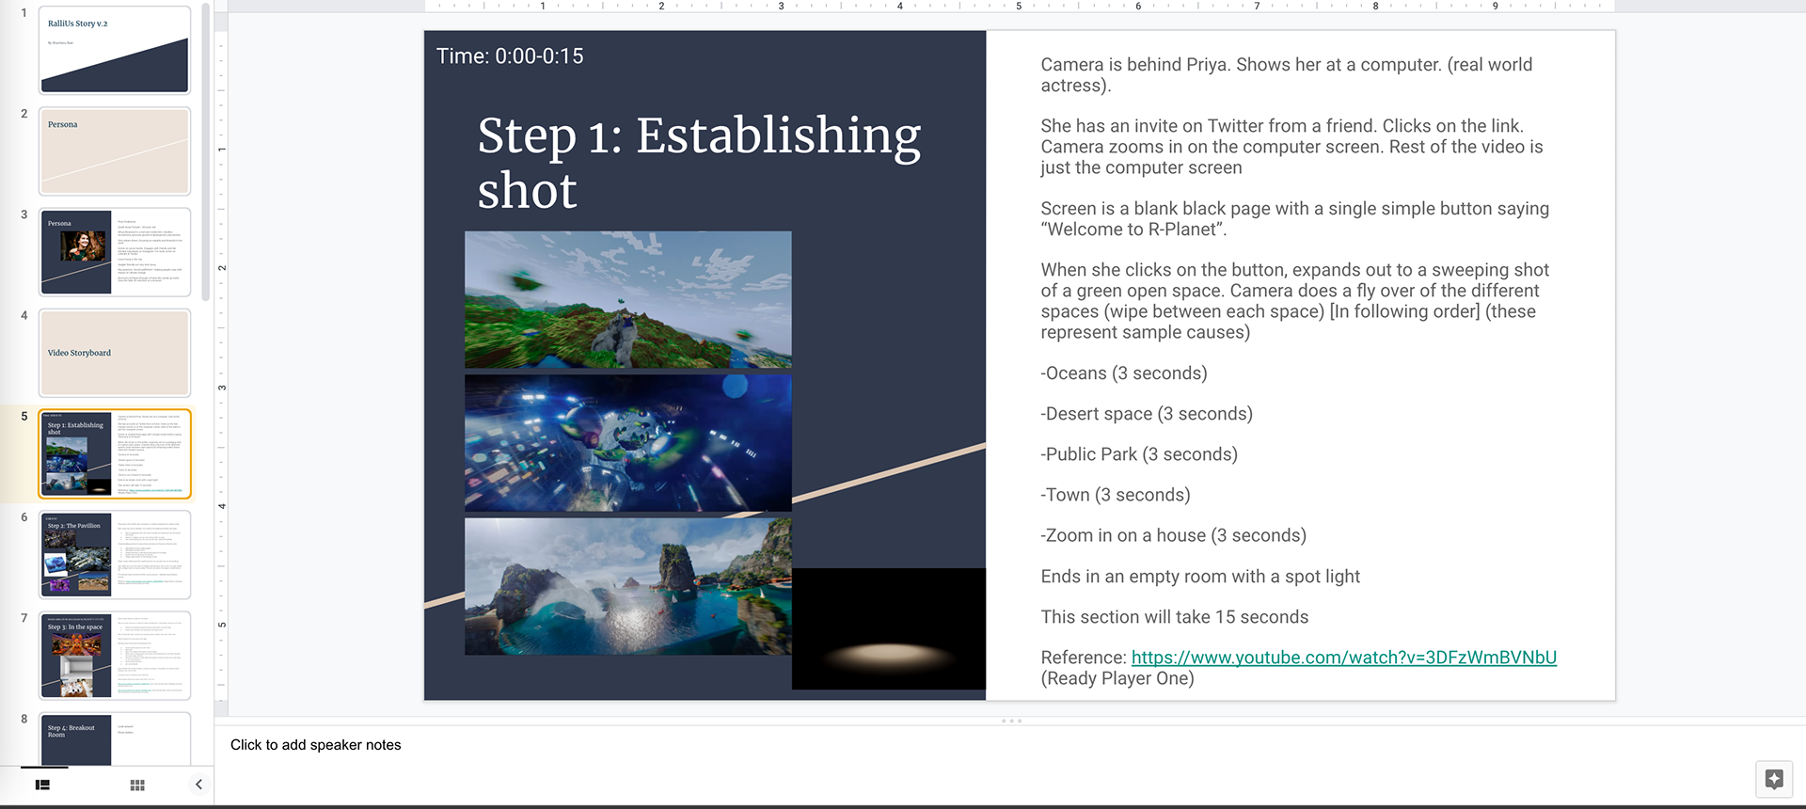Collapse the slide filmstrip panel
The width and height of the screenshot is (1806, 809).
pyautogui.click(x=198, y=785)
